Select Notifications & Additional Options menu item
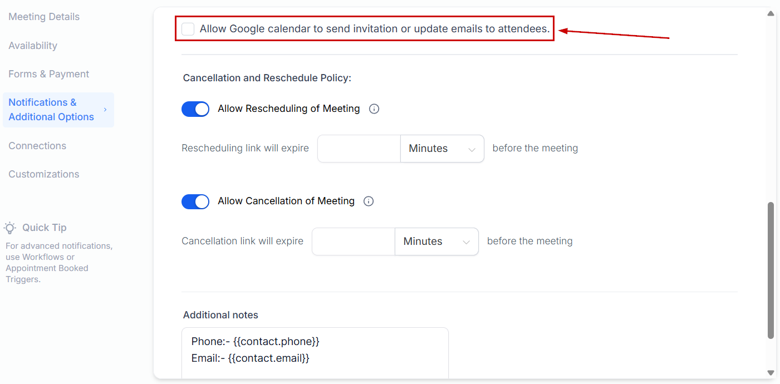Image resolution: width=780 pixels, height=384 pixels. [51, 110]
